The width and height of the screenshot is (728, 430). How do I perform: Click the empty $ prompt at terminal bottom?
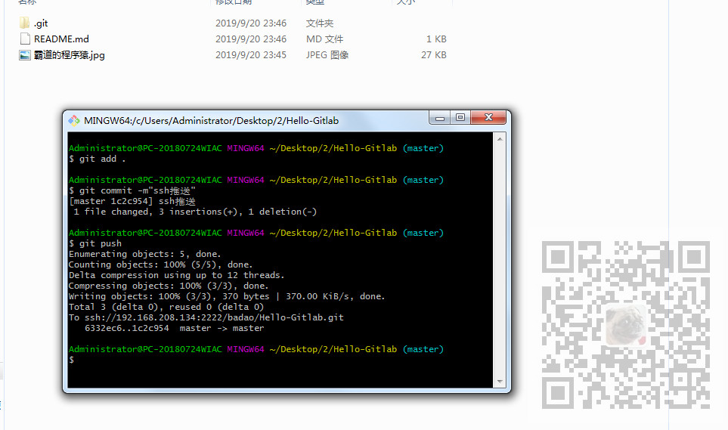pyautogui.click(x=72, y=360)
